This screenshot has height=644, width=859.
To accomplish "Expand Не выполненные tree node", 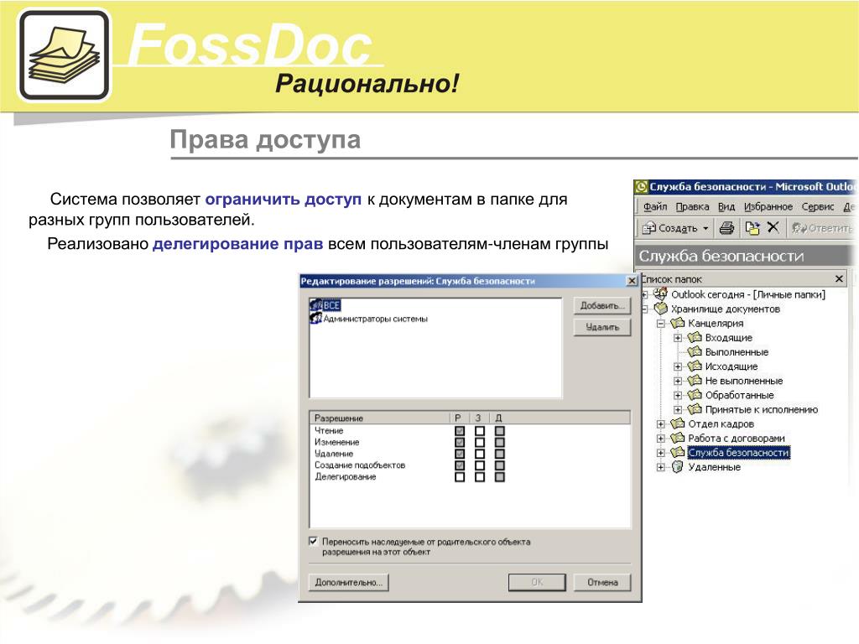I will 678,381.
